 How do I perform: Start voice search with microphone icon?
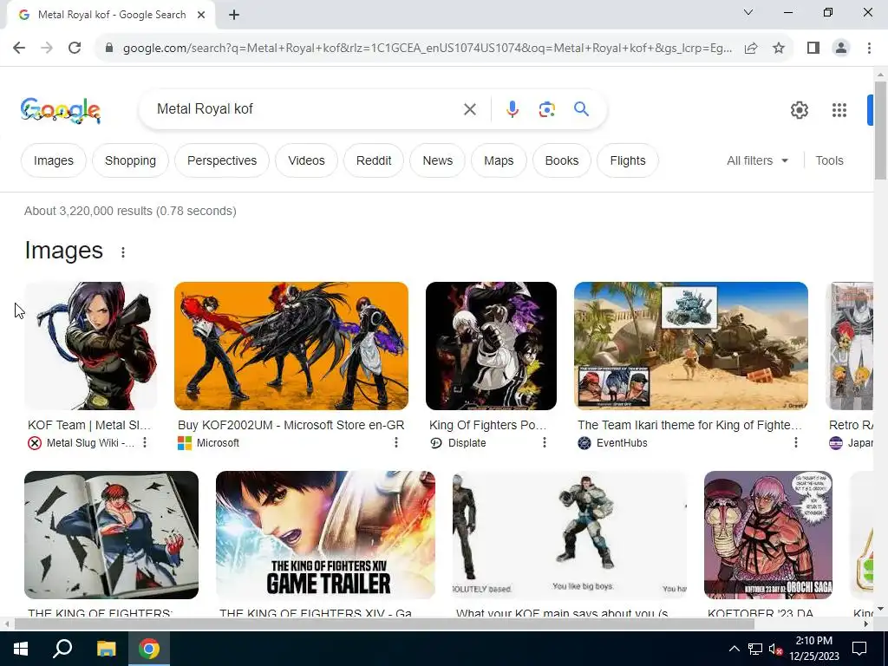pyautogui.click(x=512, y=109)
